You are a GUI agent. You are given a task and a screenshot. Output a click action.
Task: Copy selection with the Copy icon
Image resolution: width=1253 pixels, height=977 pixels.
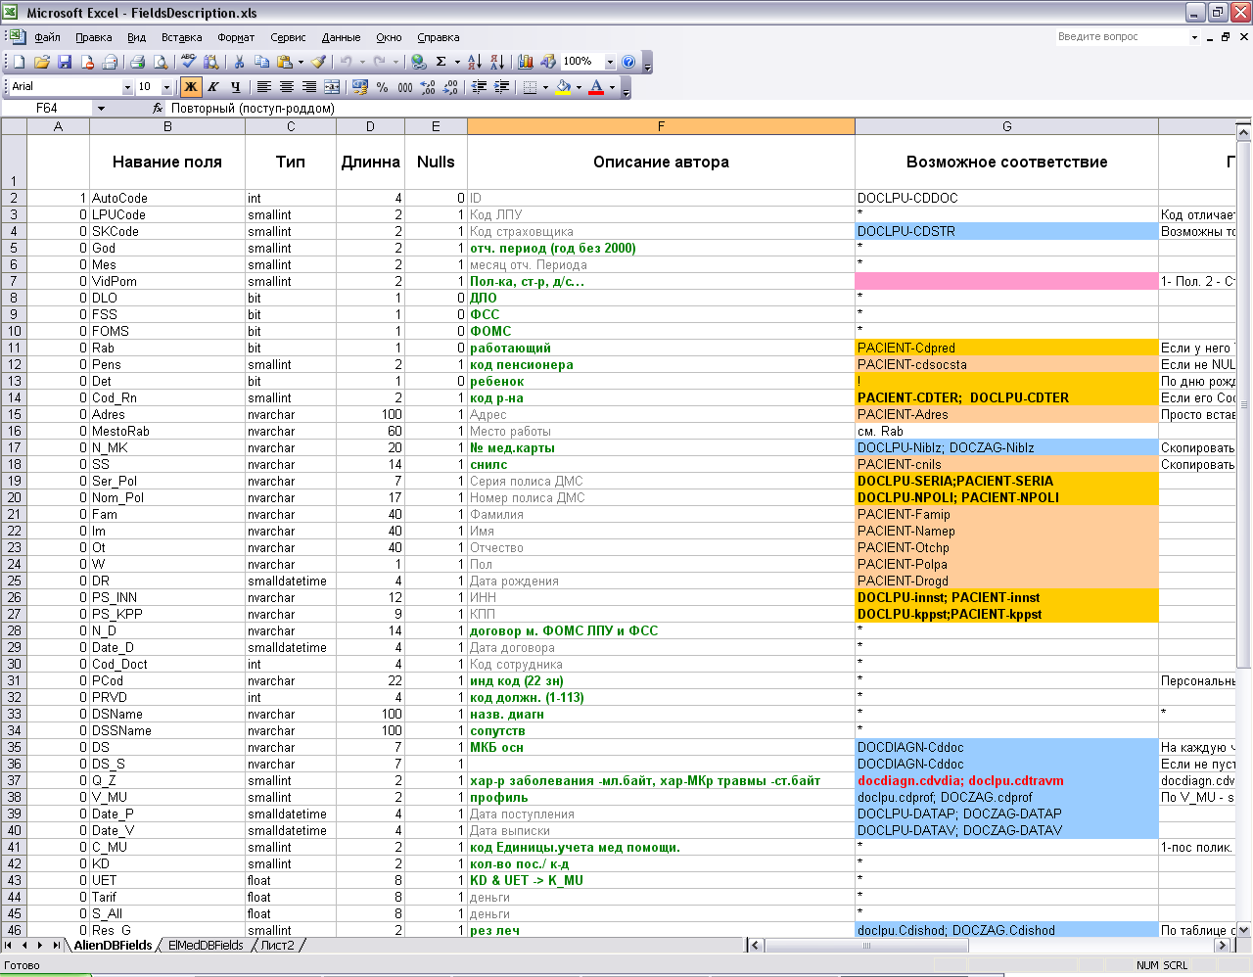pos(261,62)
